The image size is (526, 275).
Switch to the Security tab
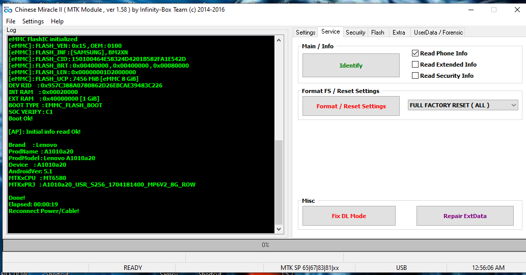click(355, 32)
